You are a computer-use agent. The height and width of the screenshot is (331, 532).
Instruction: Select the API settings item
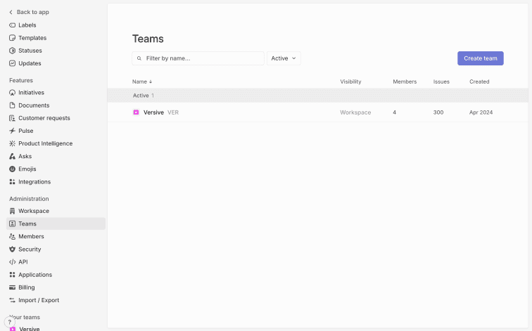point(23,262)
